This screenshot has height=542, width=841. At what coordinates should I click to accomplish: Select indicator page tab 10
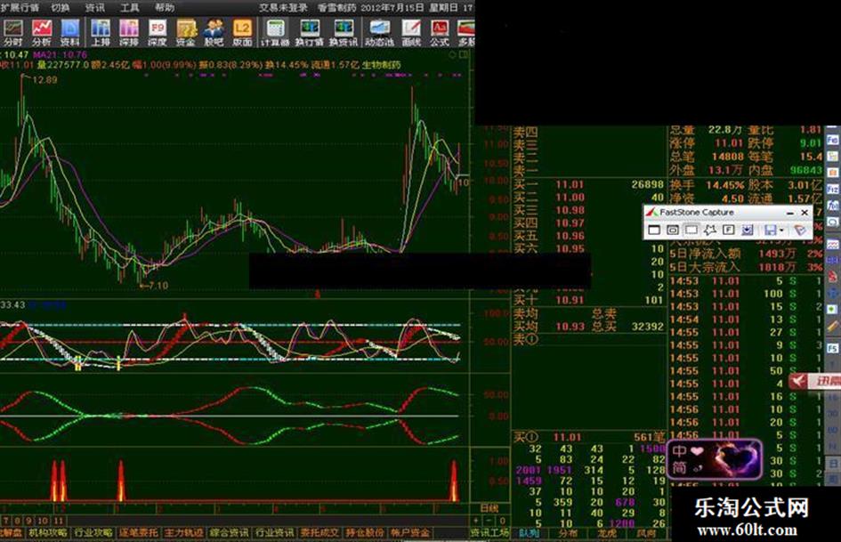(43, 521)
